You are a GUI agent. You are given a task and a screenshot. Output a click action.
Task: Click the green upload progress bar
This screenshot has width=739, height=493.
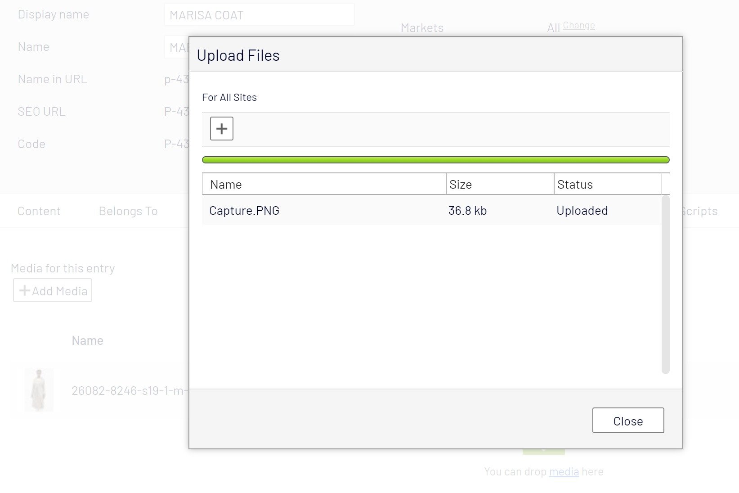pyautogui.click(x=435, y=160)
